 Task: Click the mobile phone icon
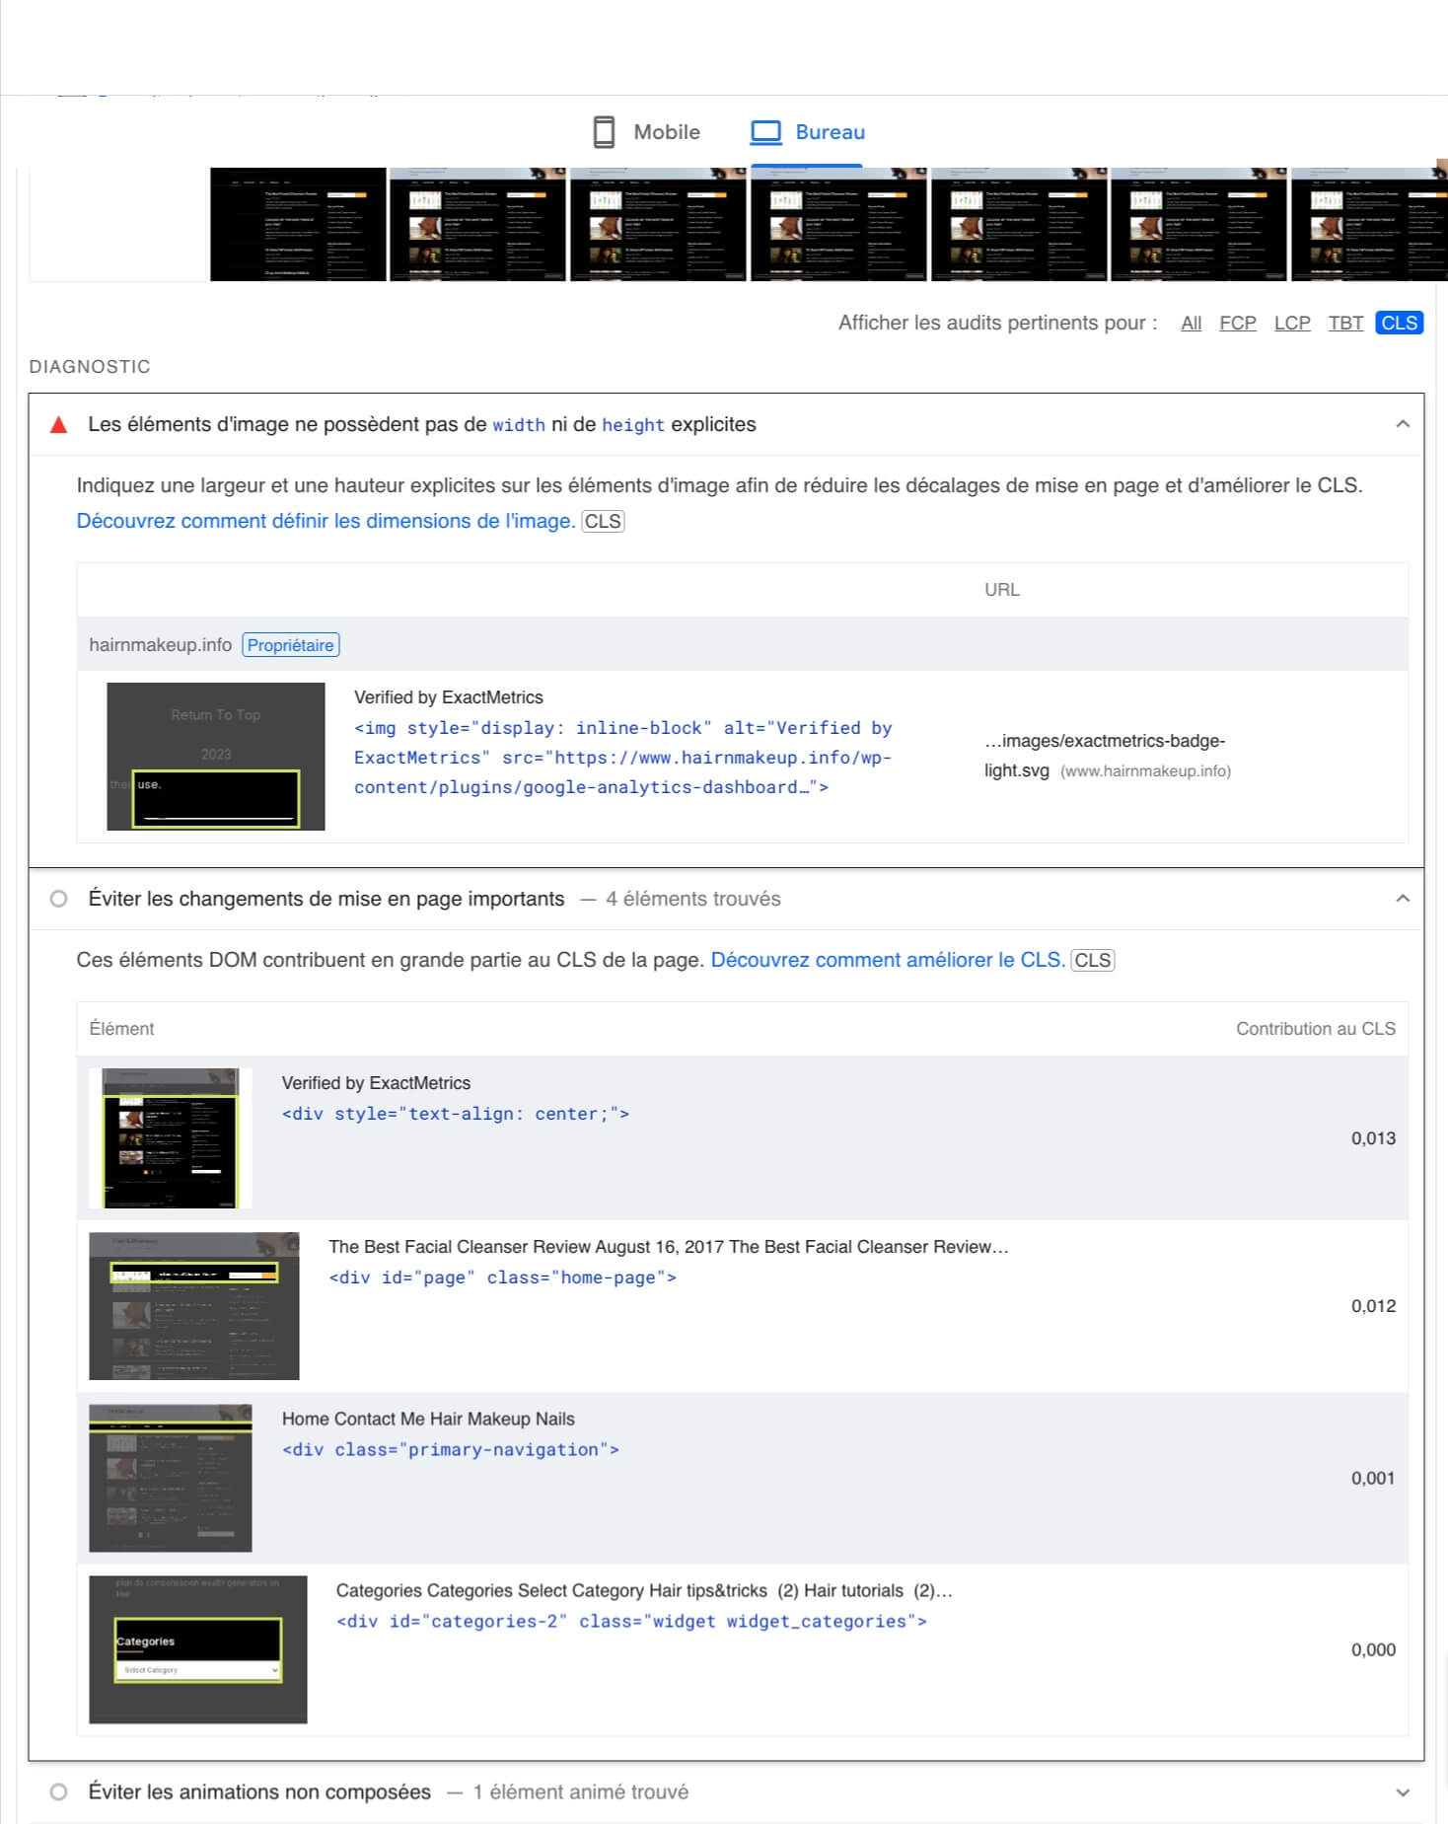(604, 132)
